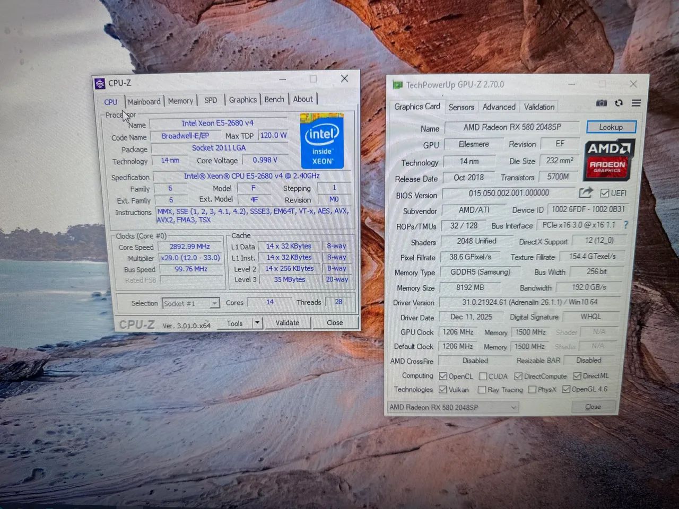The image size is (679, 509).
Task: Click GPU-Z Close button at bottom
Action: (x=593, y=407)
